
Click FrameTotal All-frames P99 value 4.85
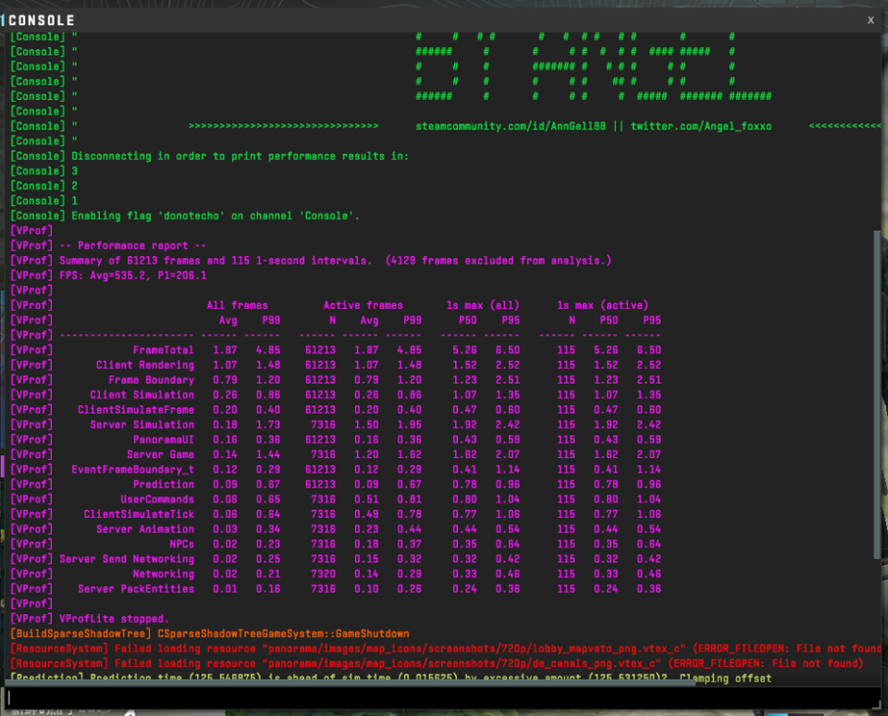coord(268,350)
